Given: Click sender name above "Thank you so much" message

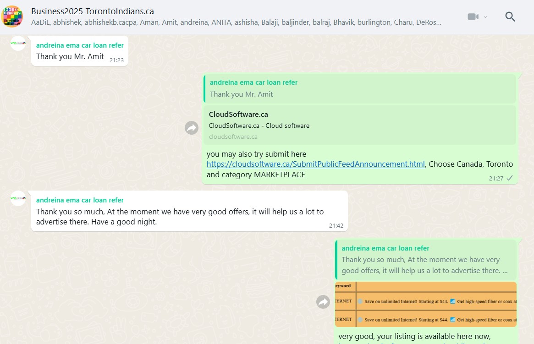Looking at the screenshot, I should tap(80, 200).
